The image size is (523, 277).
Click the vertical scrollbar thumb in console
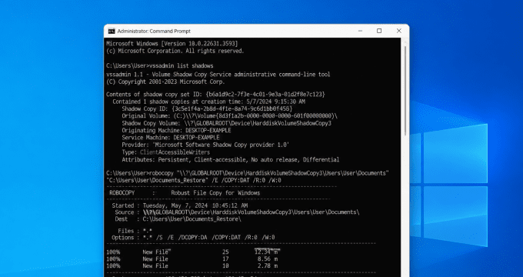(405, 90)
